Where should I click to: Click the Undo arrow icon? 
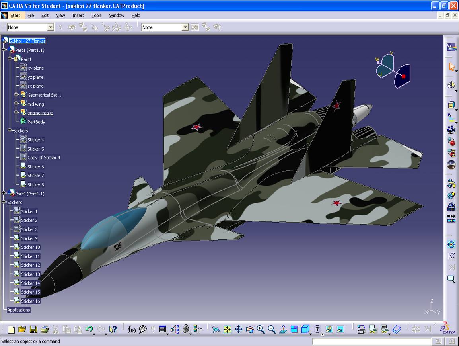[89, 329]
